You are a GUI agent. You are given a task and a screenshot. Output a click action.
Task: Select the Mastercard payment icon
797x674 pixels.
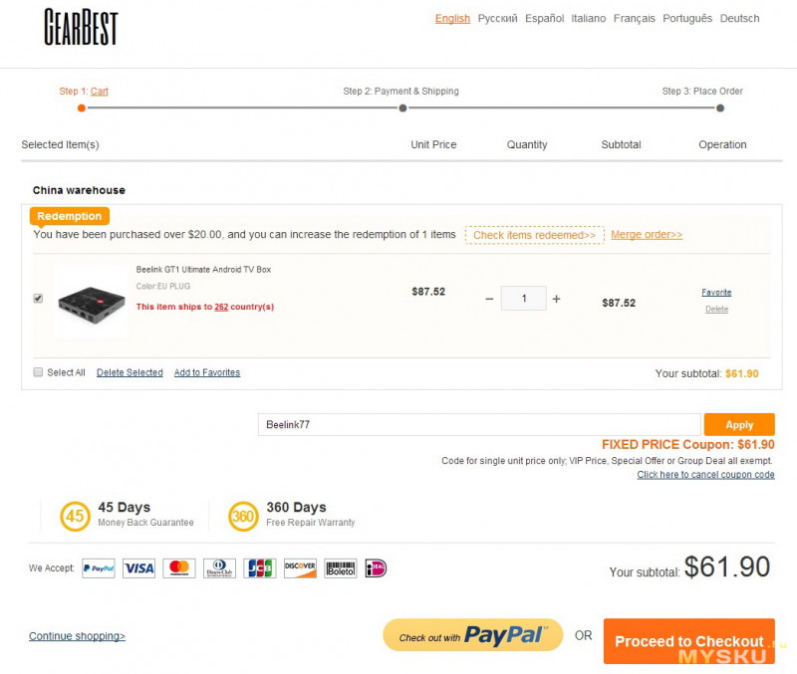[179, 568]
